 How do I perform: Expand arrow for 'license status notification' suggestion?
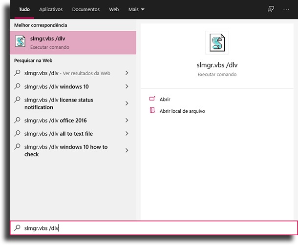coord(127,103)
